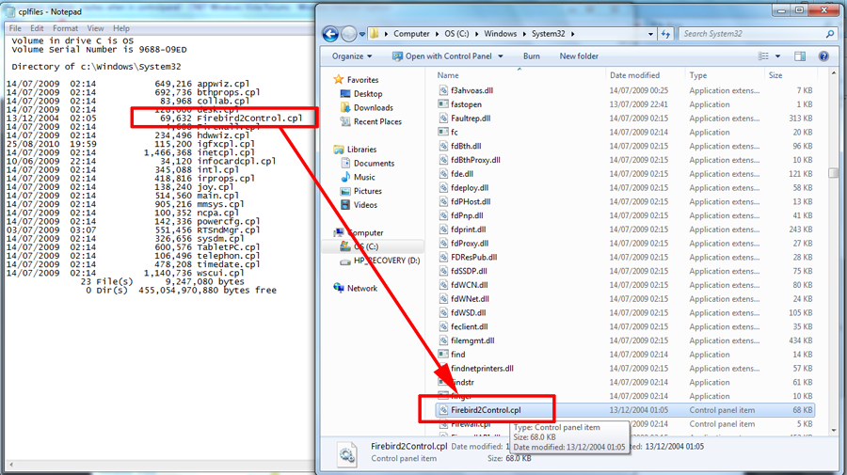Screen dimensions: 847x475
Task: Select Faultrep.dll file icon
Action: (x=443, y=119)
